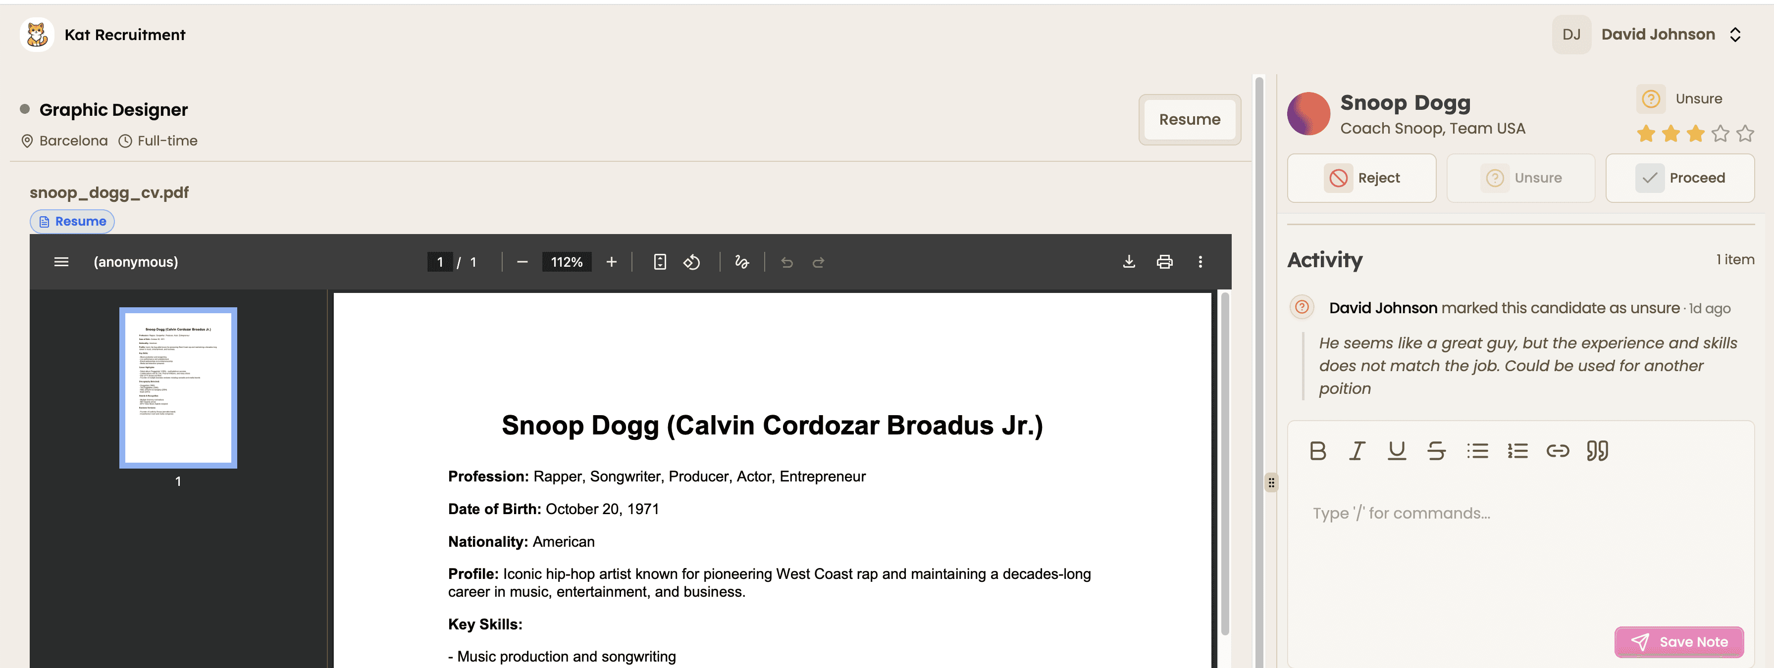Zoom out of the PDF
The height and width of the screenshot is (668, 1774).
tap(522, 262)
